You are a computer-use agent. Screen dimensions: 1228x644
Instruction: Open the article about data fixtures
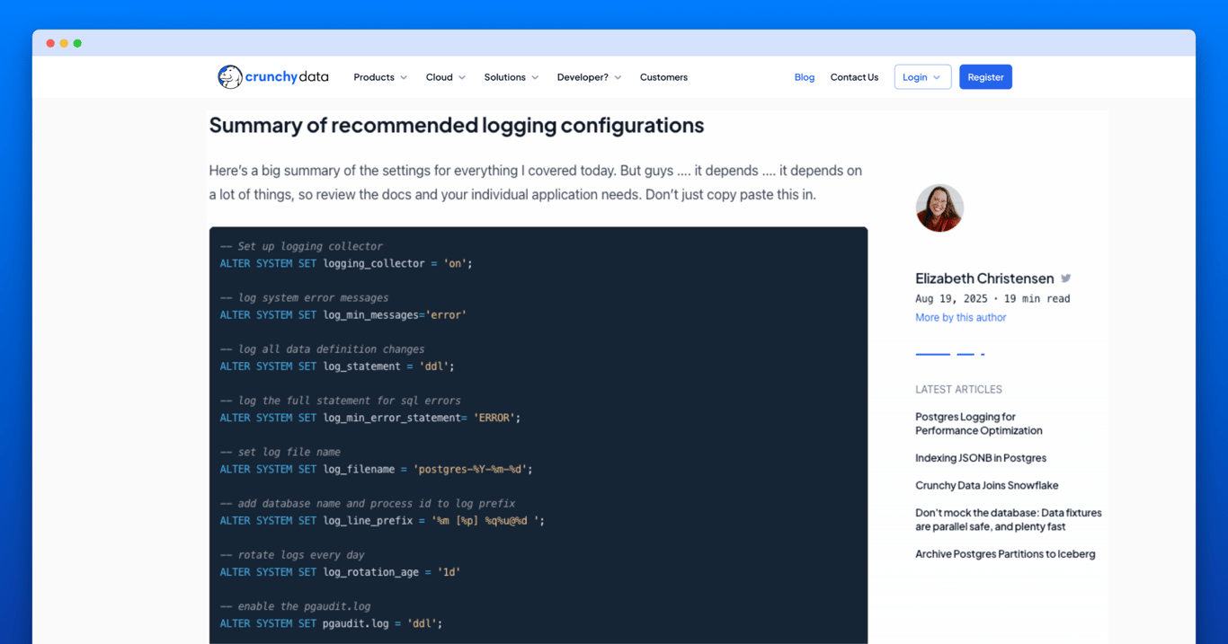pyautogui.click(x=1007, y=519)
